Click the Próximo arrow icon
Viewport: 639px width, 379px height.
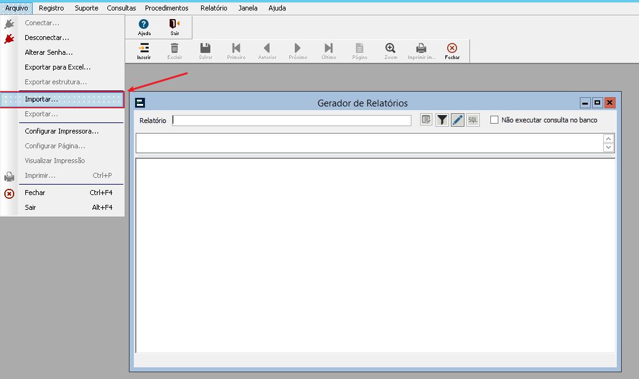tap(297, 48)
